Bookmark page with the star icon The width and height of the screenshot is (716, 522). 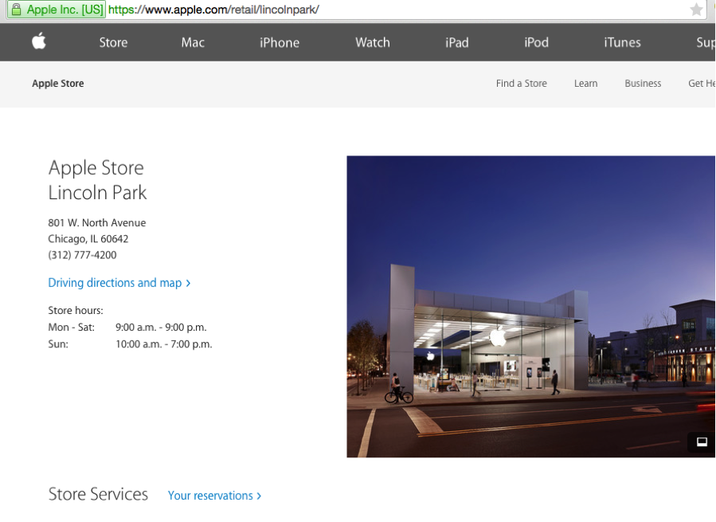[x=696, y=10]
